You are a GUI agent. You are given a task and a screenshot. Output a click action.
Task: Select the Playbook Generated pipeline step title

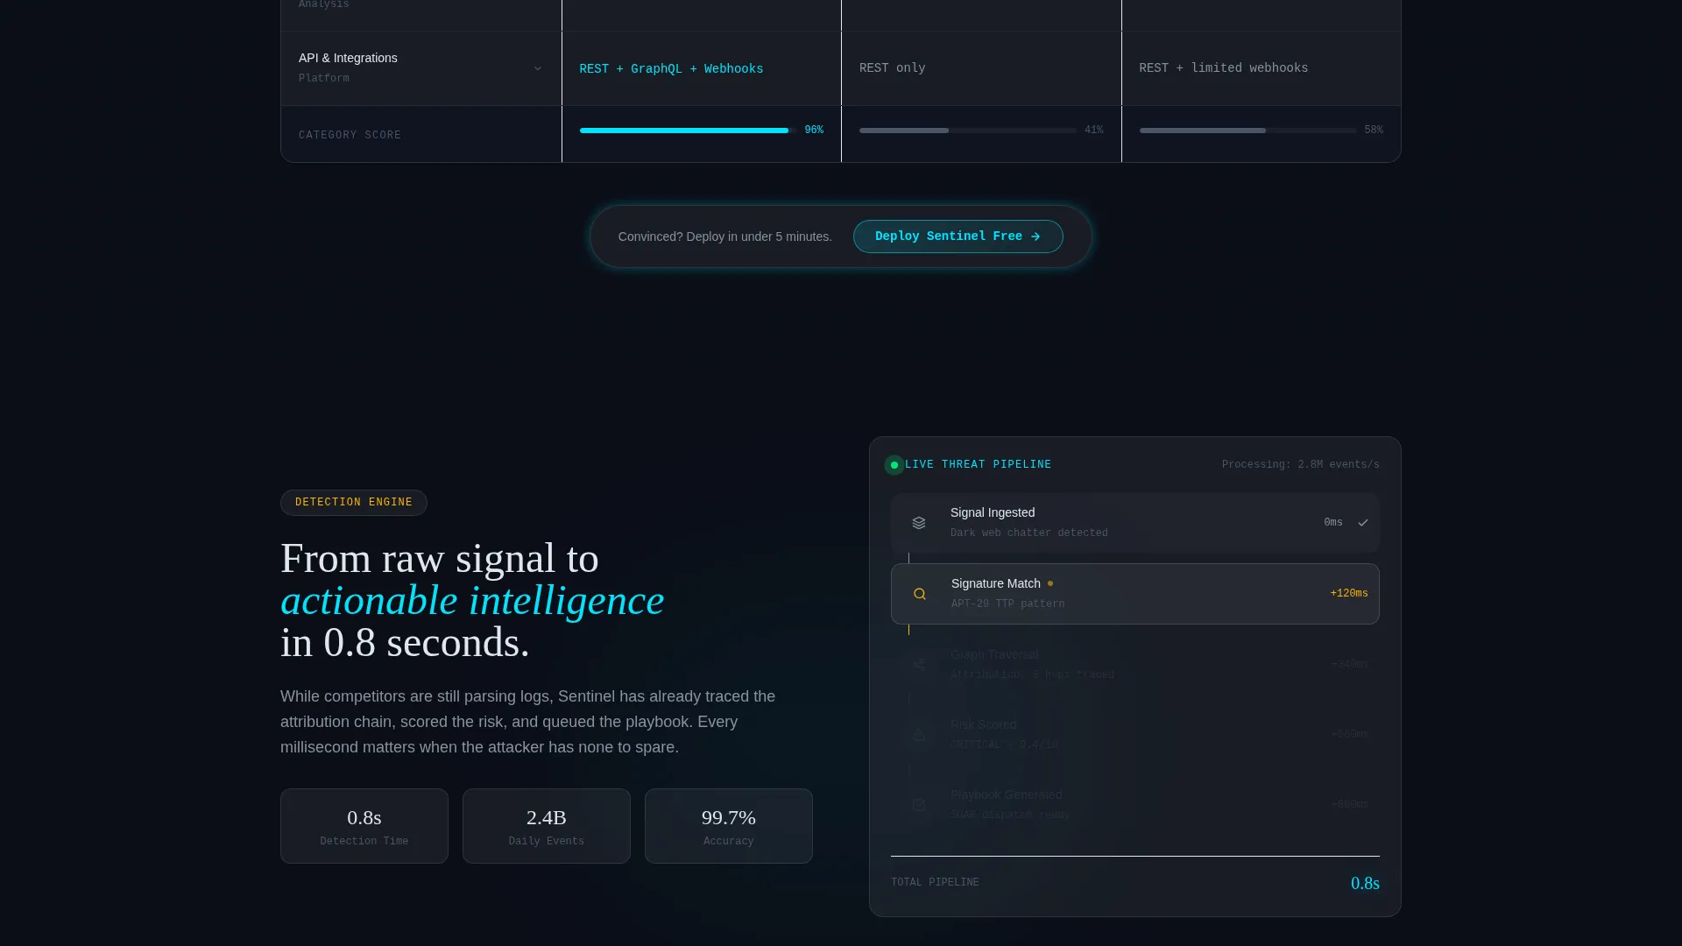[x=1007, y=794]
